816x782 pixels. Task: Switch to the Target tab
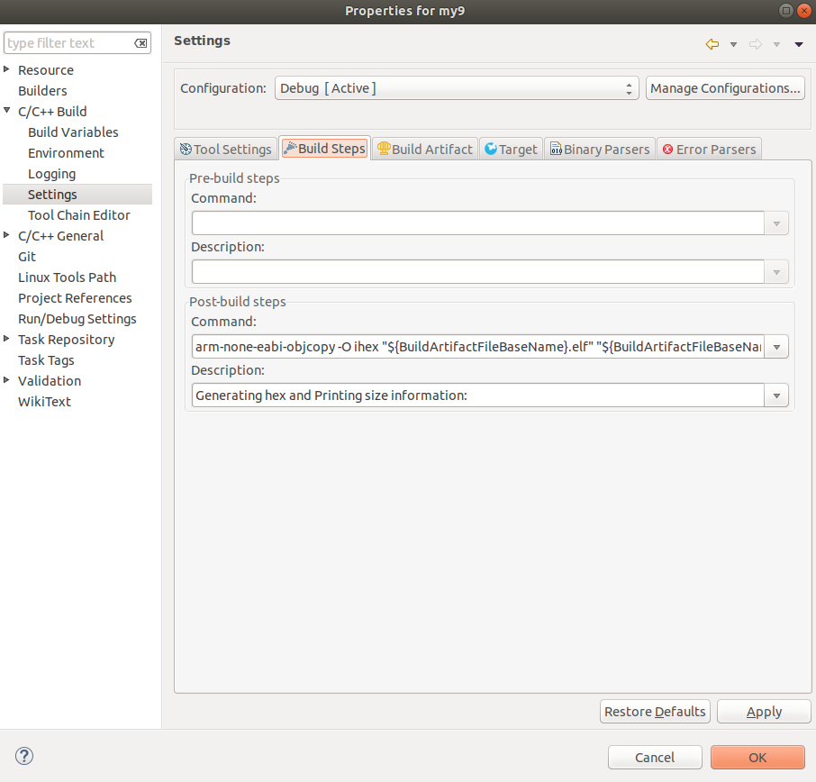511,150
